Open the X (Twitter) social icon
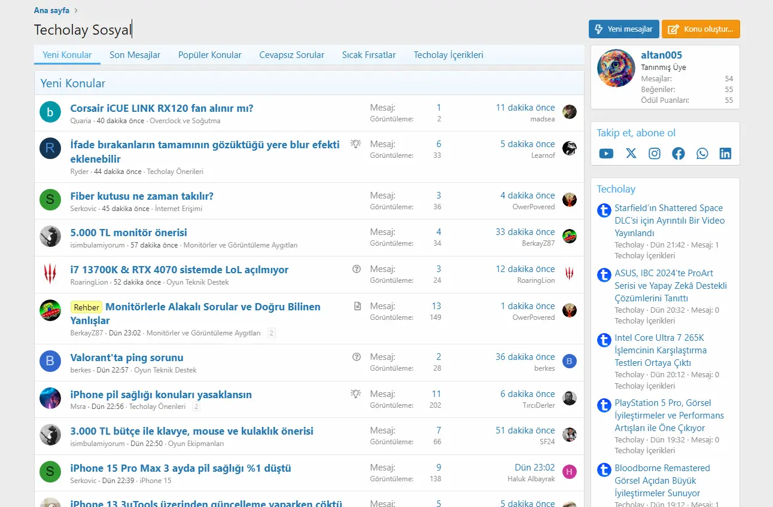The height and width of the screenshot is (507, 773). point(631,154)
